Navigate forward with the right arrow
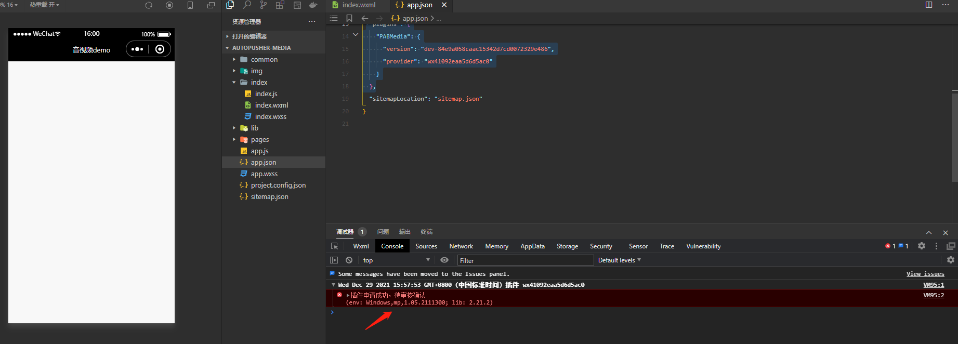958x344 pixels. tap(379, 18)
